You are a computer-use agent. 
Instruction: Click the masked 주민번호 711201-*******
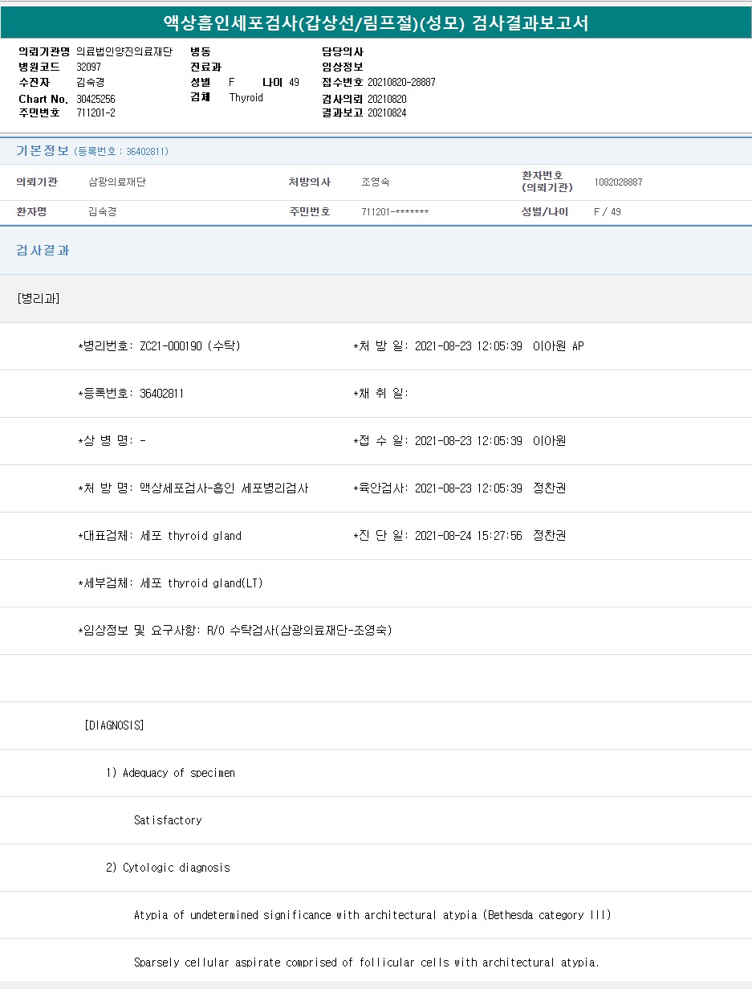click(395, 212)
